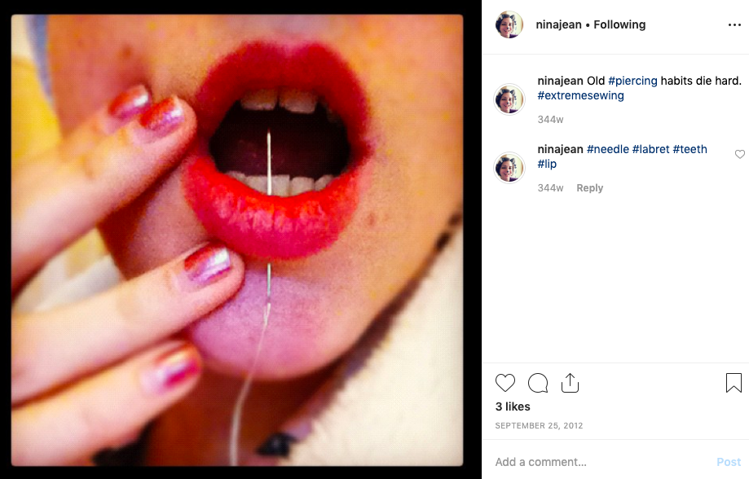
Task: Open the #labret hashtag link
Action: click(650, 149)
